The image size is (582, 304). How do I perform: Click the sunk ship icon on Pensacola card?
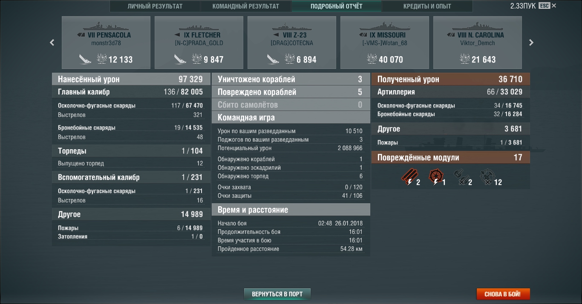coord(85,59)
